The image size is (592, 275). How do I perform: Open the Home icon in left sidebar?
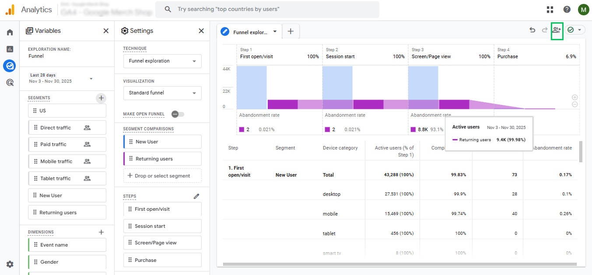tap(10, 32)
